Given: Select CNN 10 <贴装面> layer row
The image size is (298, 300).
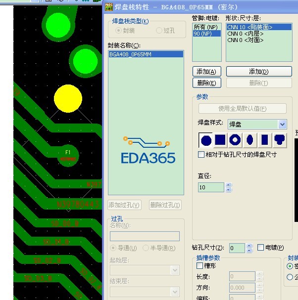Looking at the screenshot, I should (259, 27).
